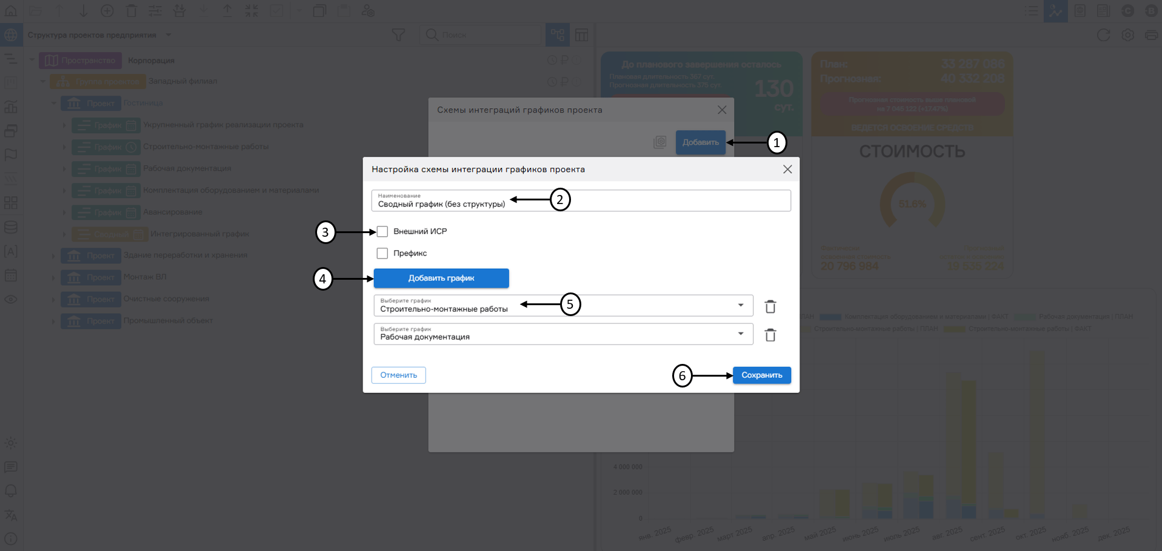The width and height of the screenshot is (1162, 551).
Task: Click the print icon above the dashboard
Action: (x=1150, y=35)
